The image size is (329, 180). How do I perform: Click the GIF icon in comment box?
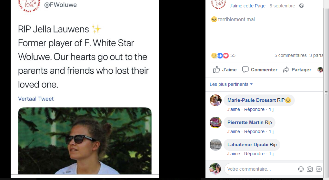point(318,169)
